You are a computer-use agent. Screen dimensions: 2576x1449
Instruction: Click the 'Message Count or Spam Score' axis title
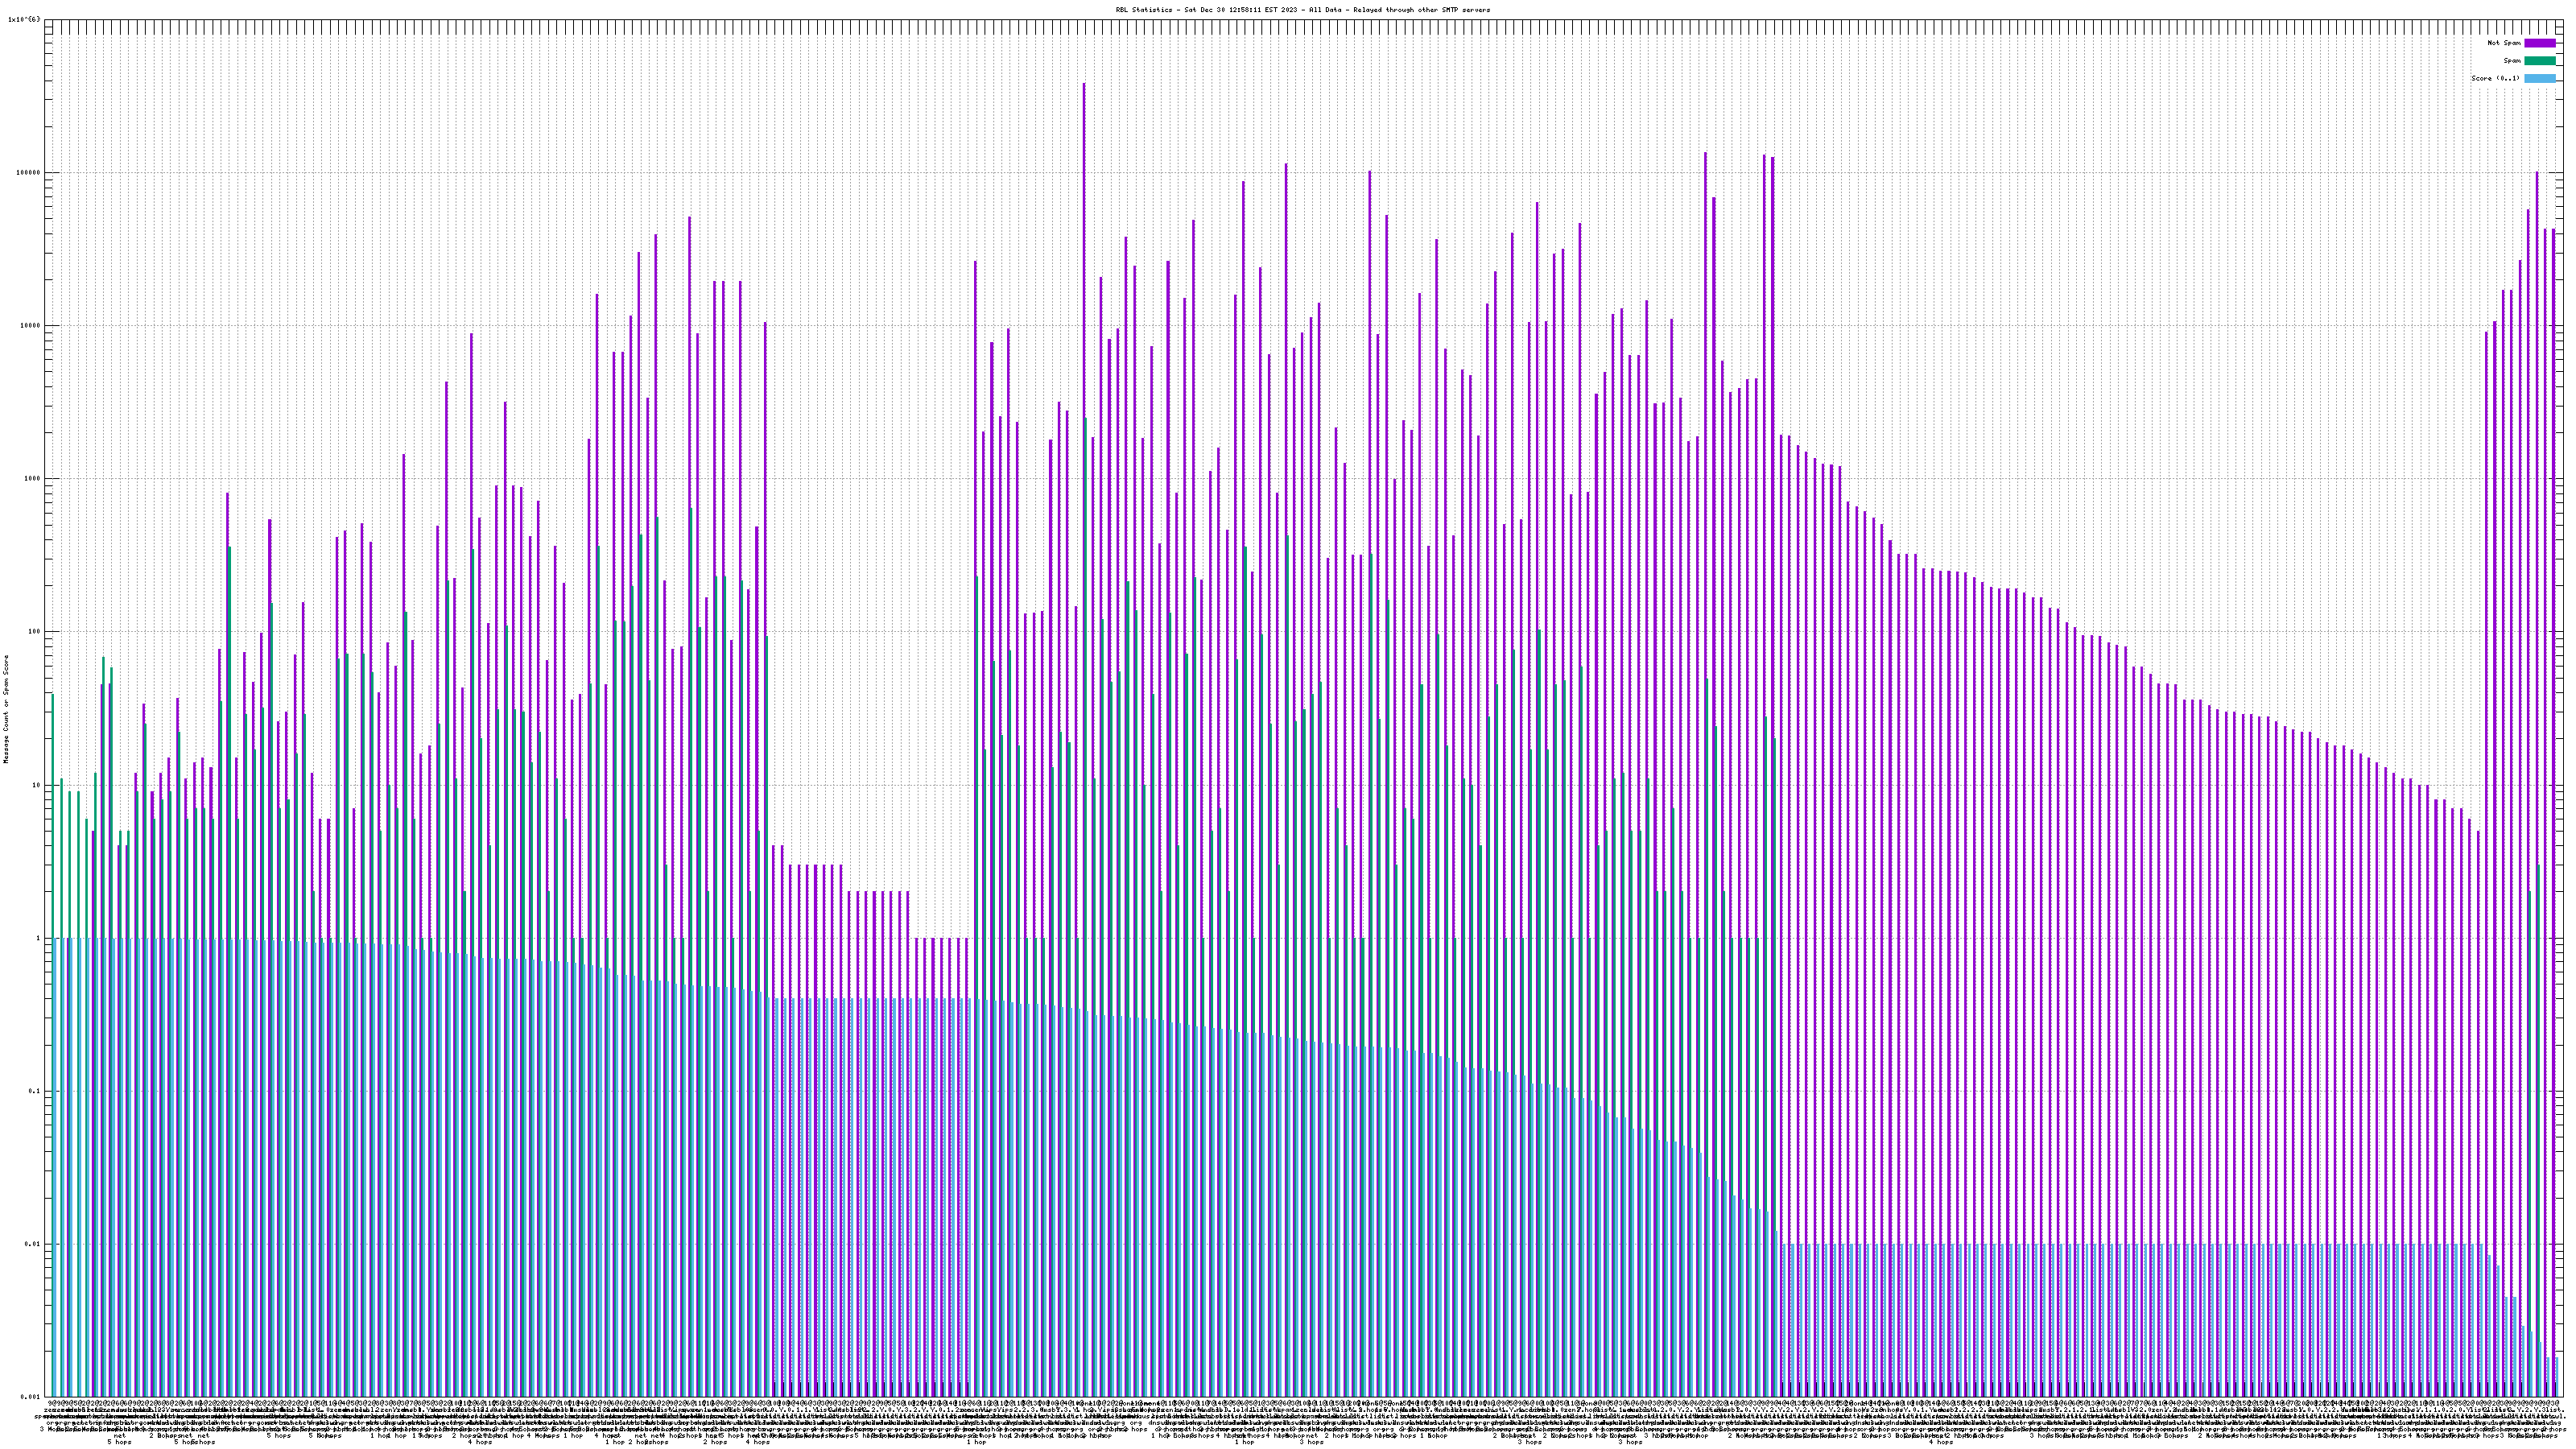coord(6,709)
